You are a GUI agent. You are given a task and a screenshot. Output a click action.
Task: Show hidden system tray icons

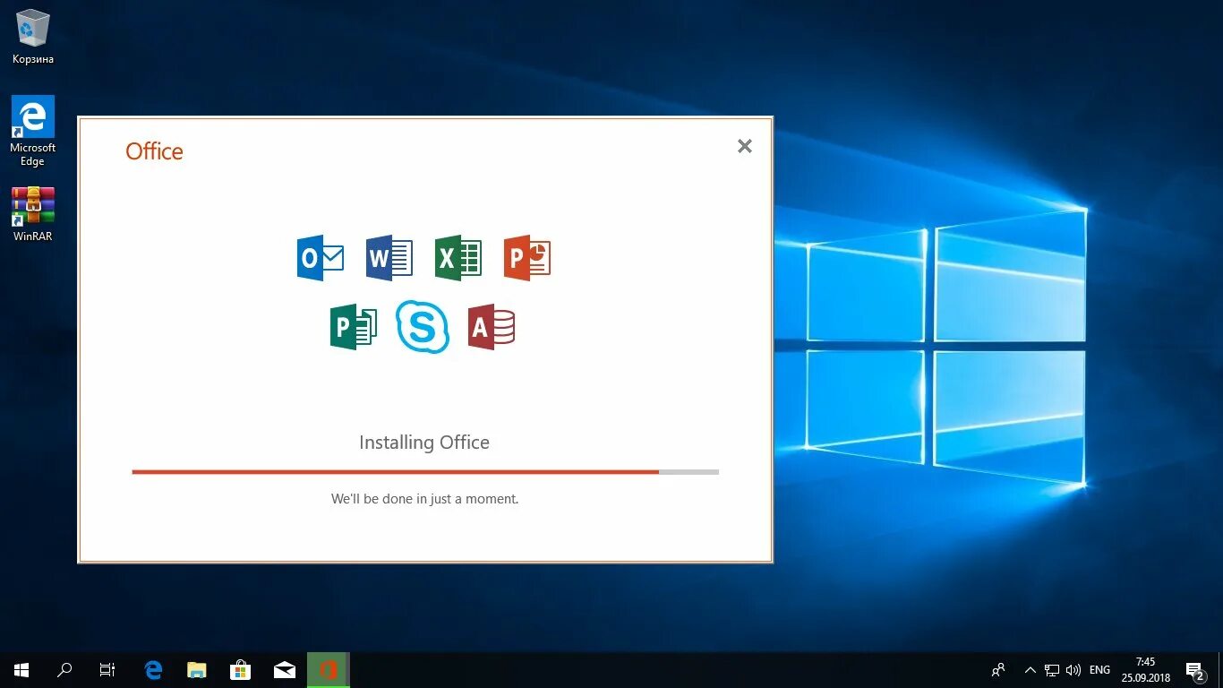1030,670
